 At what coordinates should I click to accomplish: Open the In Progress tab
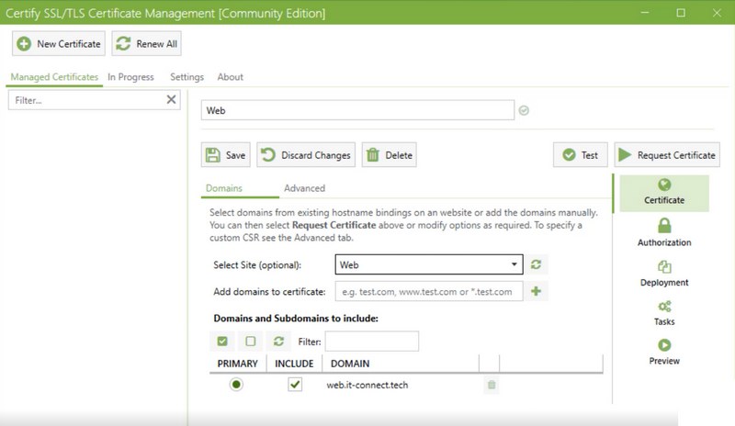click(130, 77)
